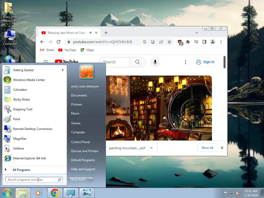Launch Magnifier
Screen dimensions: 264x198
click(x=35, y=138)
